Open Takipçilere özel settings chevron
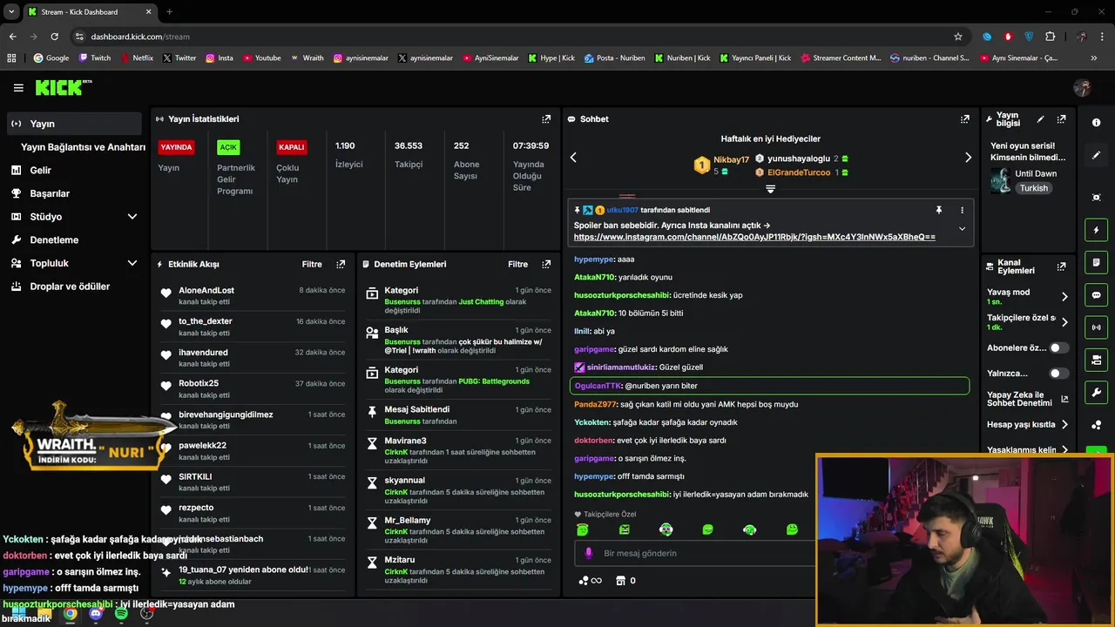 tap(1064, 322)
